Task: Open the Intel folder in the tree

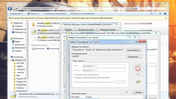Action: coord(17,76)
